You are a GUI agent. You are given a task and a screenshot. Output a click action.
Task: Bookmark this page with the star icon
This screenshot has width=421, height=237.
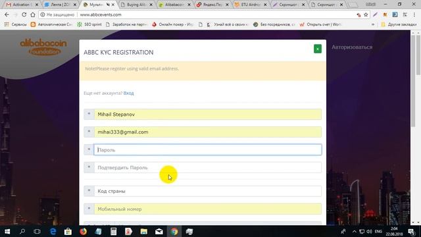click(366, 14)
